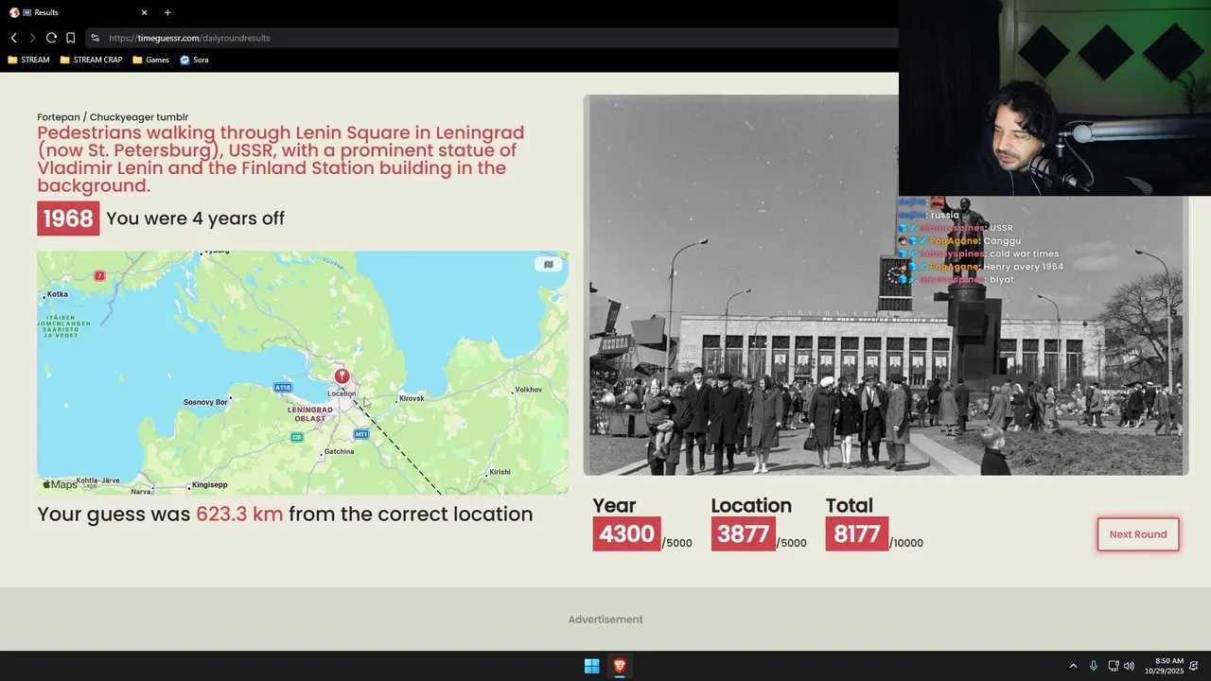
Task: Click the Advertisement label
Action: click(x=605, y=620)
